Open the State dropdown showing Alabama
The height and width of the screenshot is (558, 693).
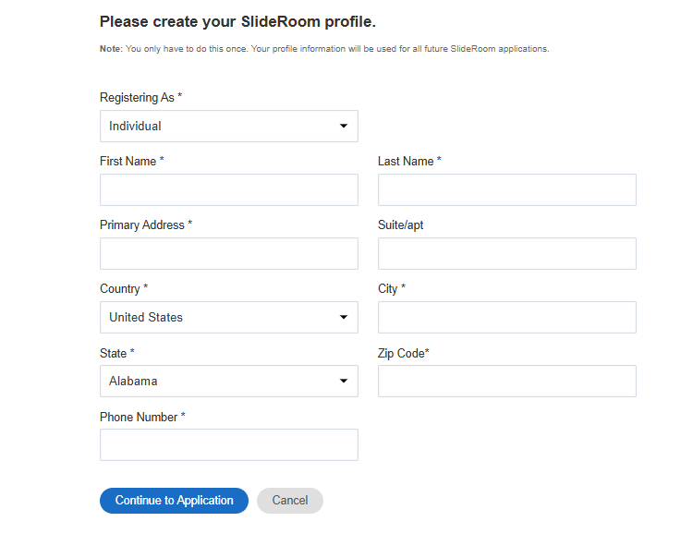pos(228,382)
